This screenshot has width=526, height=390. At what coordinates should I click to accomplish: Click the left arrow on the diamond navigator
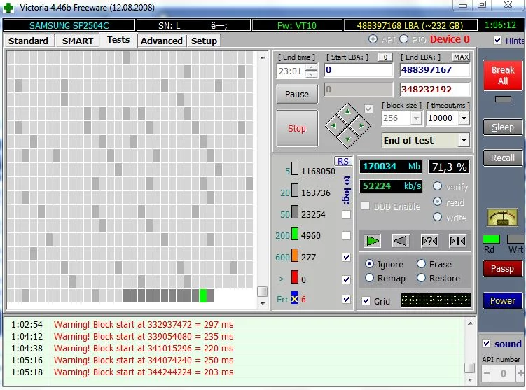pyautogui.click(x=333, y=126)
